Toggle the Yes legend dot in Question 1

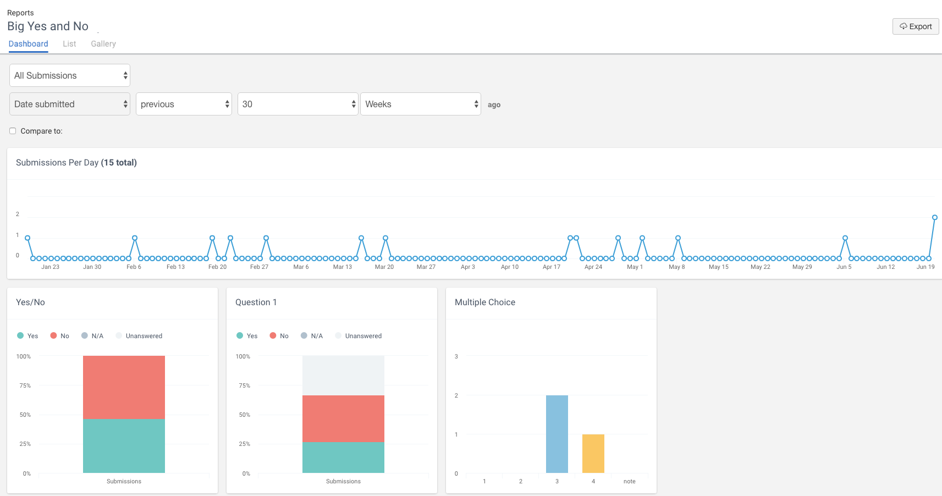pos(240,335)
